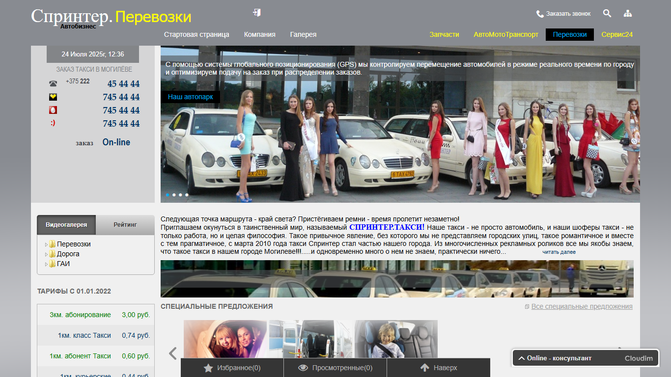
Task: Click the login door icon in header
Action: (257, 12)
